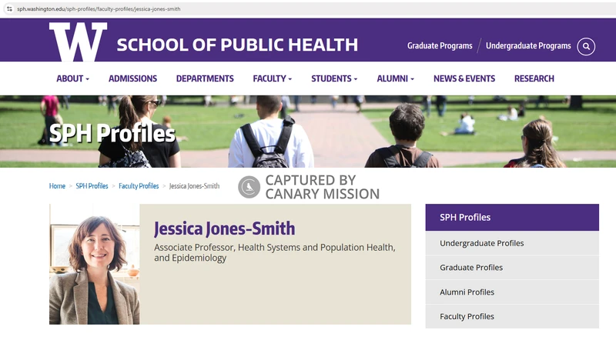This screenshot has height=340, width=616.
Task: Click the University of Washington W logo
Action: tap(78, 42)
